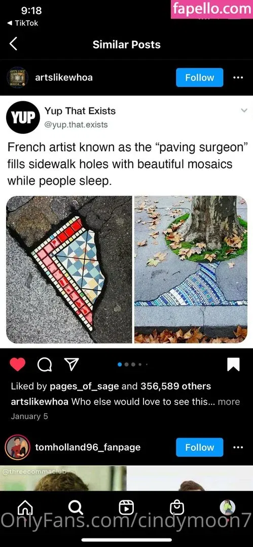Select the carousel page indicator dots

pyautogui.click(x=133, y=365)
